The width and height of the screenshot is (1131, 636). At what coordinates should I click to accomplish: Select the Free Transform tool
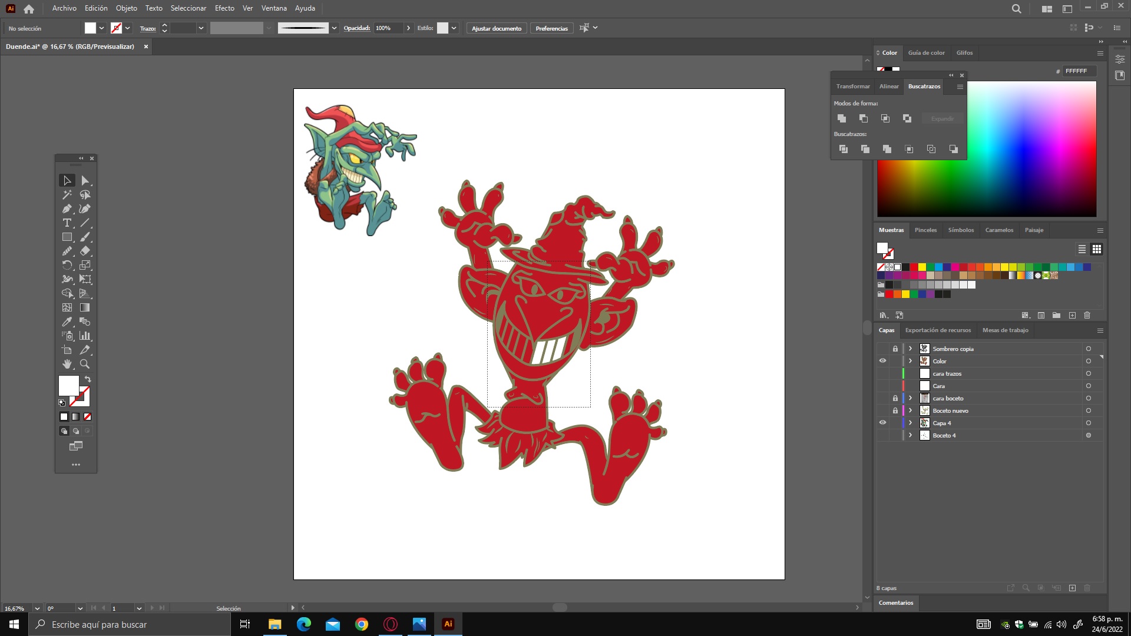tap(85, 280)
